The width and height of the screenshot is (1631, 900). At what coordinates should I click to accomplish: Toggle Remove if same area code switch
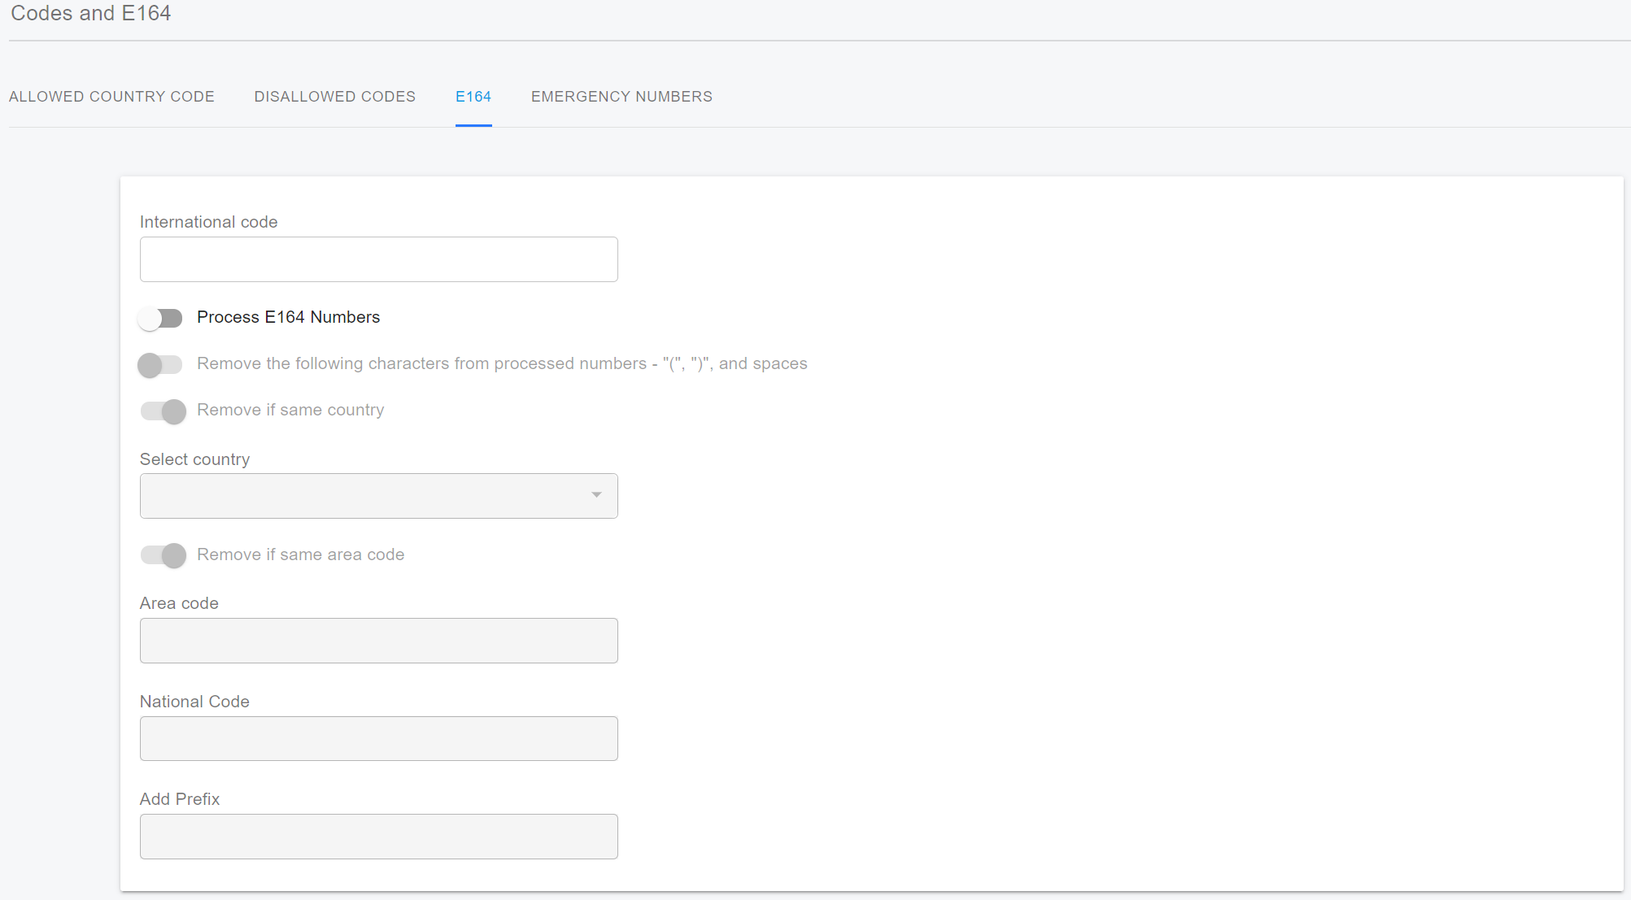(163, 555)
